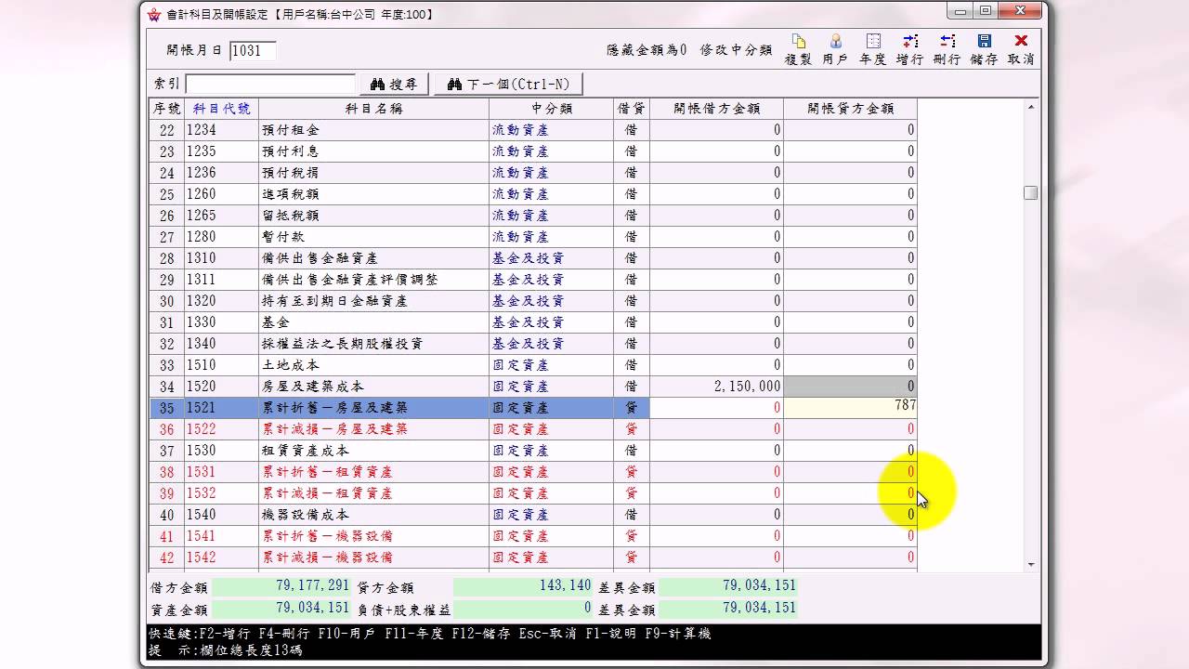Screen dimensions: 1189x669
Task: Click the 複製 copy icon
Action: [x=798, y=49]
